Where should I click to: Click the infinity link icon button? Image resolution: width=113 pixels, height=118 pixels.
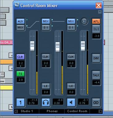(96, 103)
